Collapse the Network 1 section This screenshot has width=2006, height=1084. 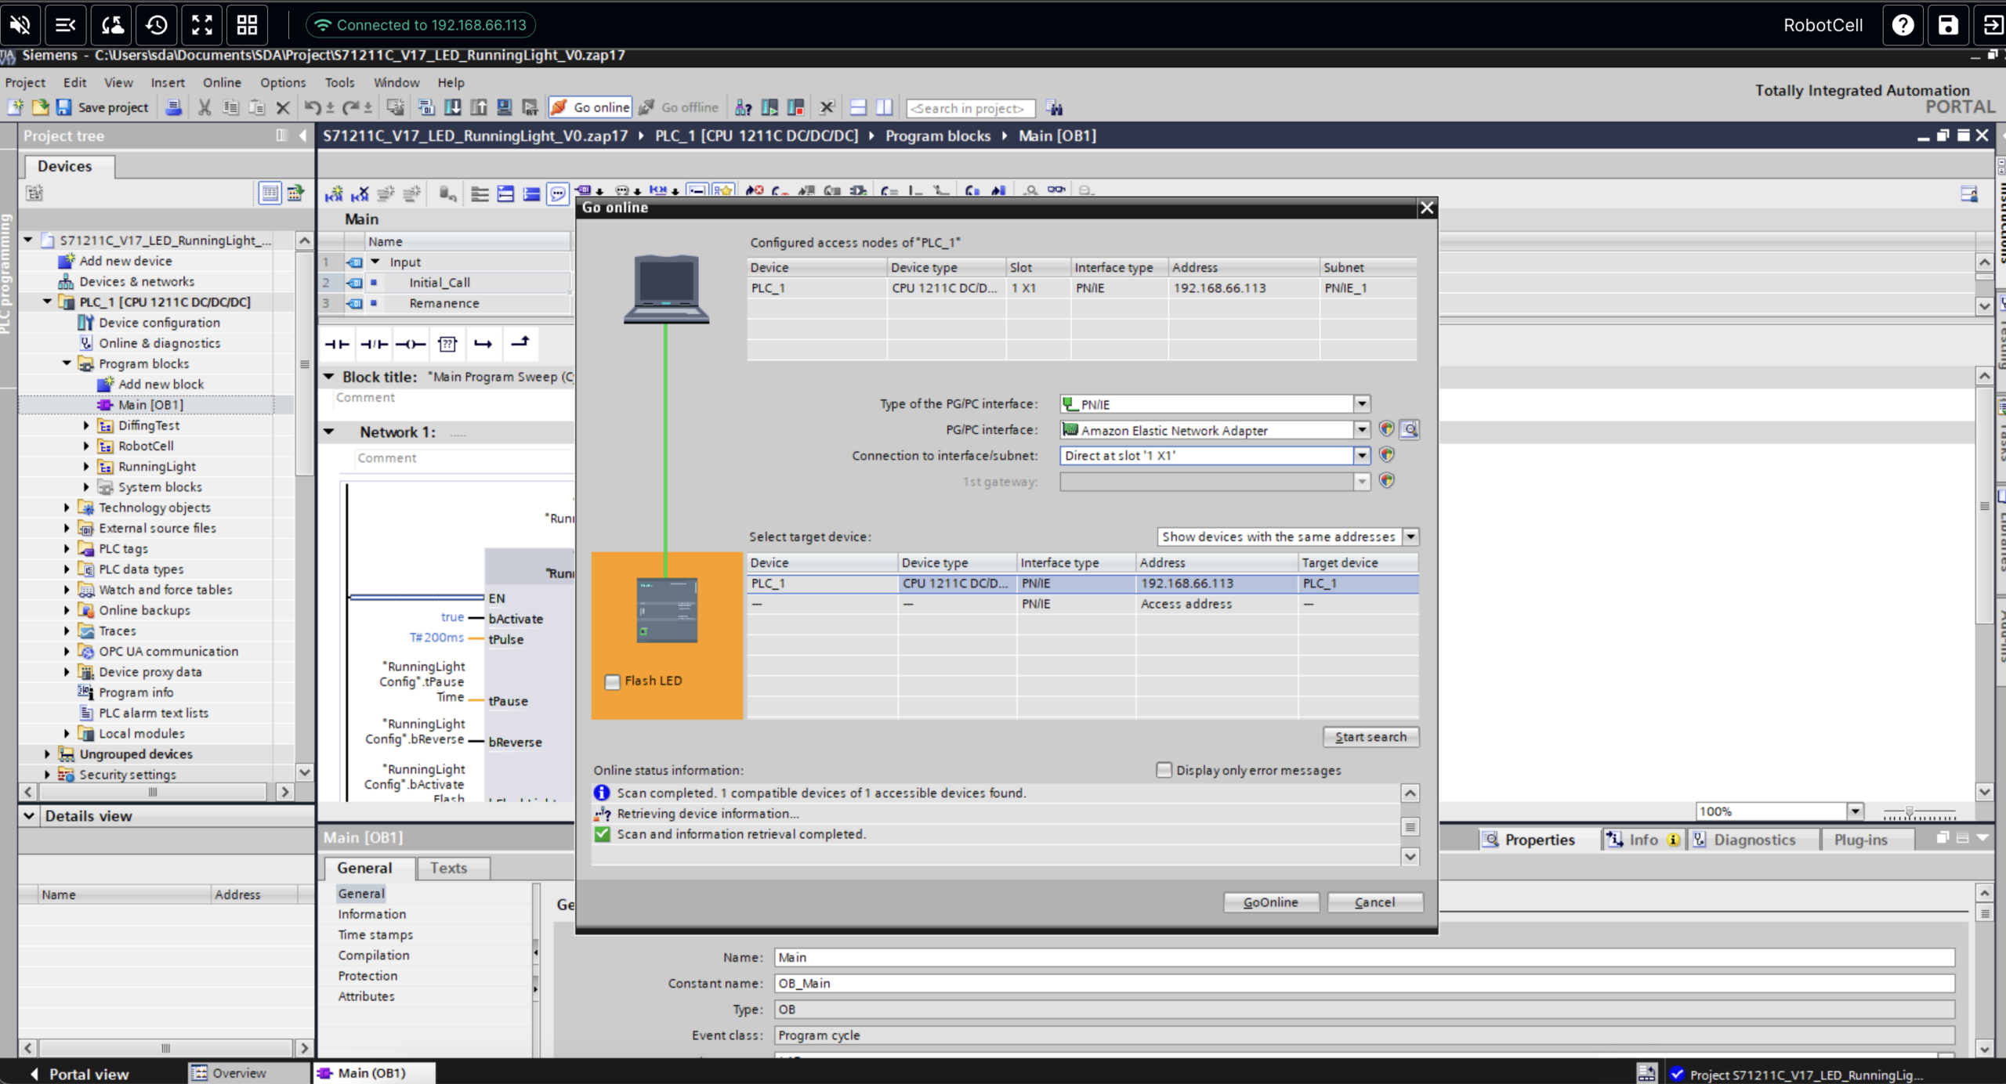pos(329,432)
